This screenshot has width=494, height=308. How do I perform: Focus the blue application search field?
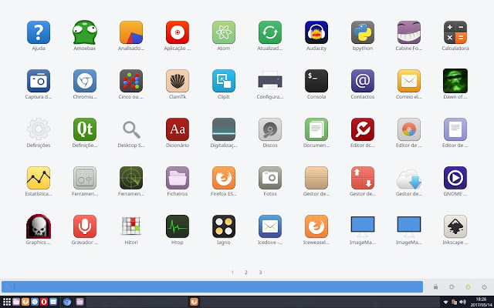[x=212, y=286]
